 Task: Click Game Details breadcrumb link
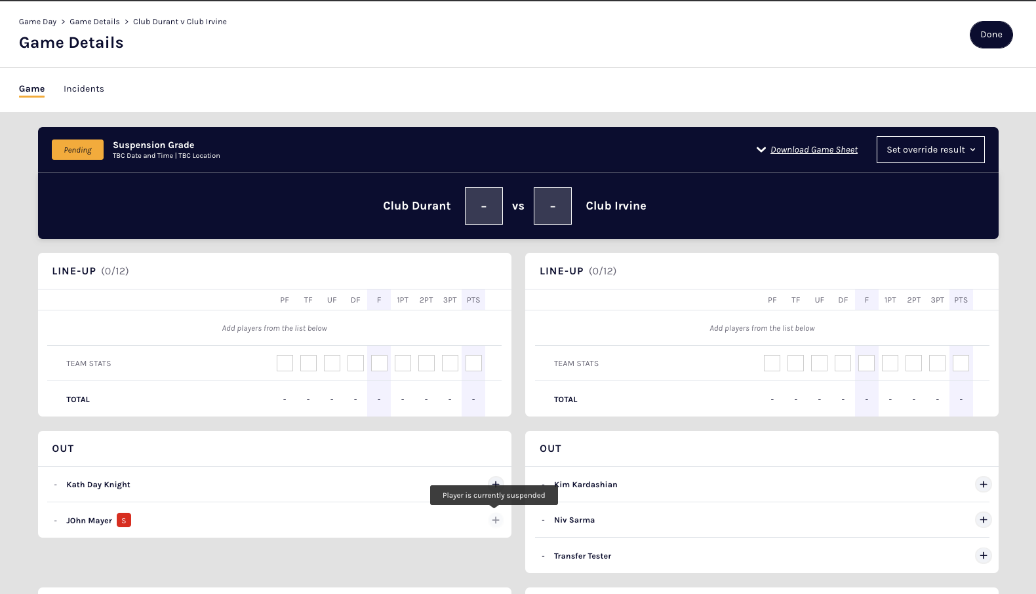pos(94,22)
